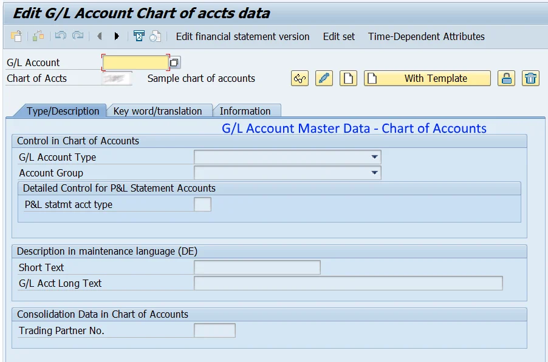Click the redo arrow icon in toolbar
This screenshot has height=362, width=548.
(x=78, y=36)
